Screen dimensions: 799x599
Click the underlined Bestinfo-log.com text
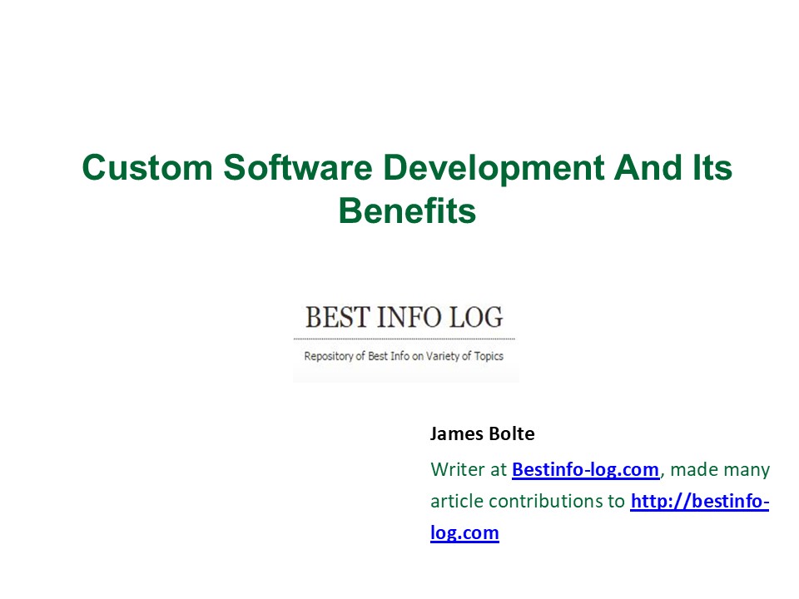[x=584, y=469]
